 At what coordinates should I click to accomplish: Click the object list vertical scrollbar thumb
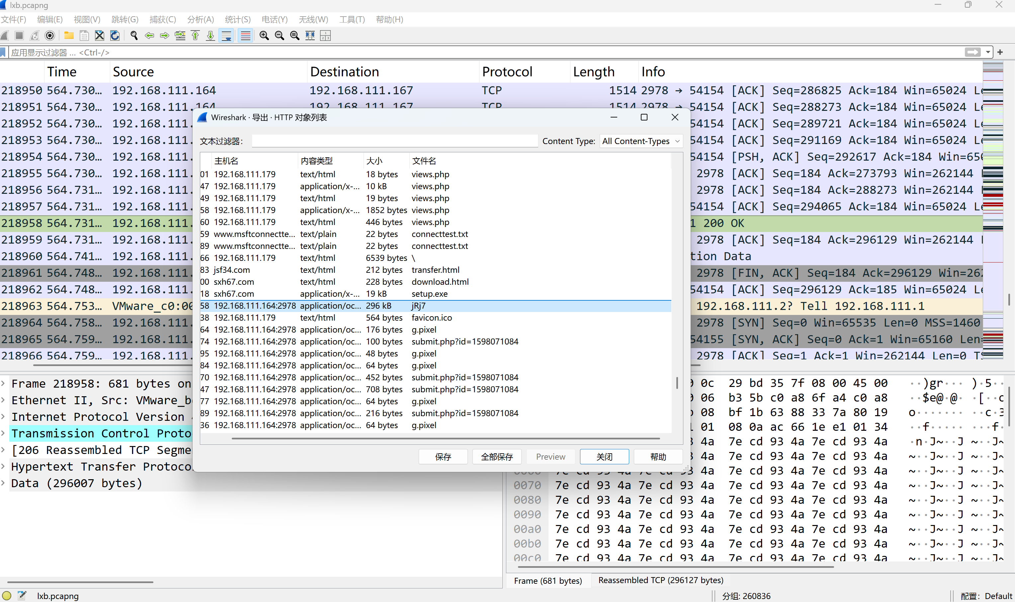click(677, 383)
